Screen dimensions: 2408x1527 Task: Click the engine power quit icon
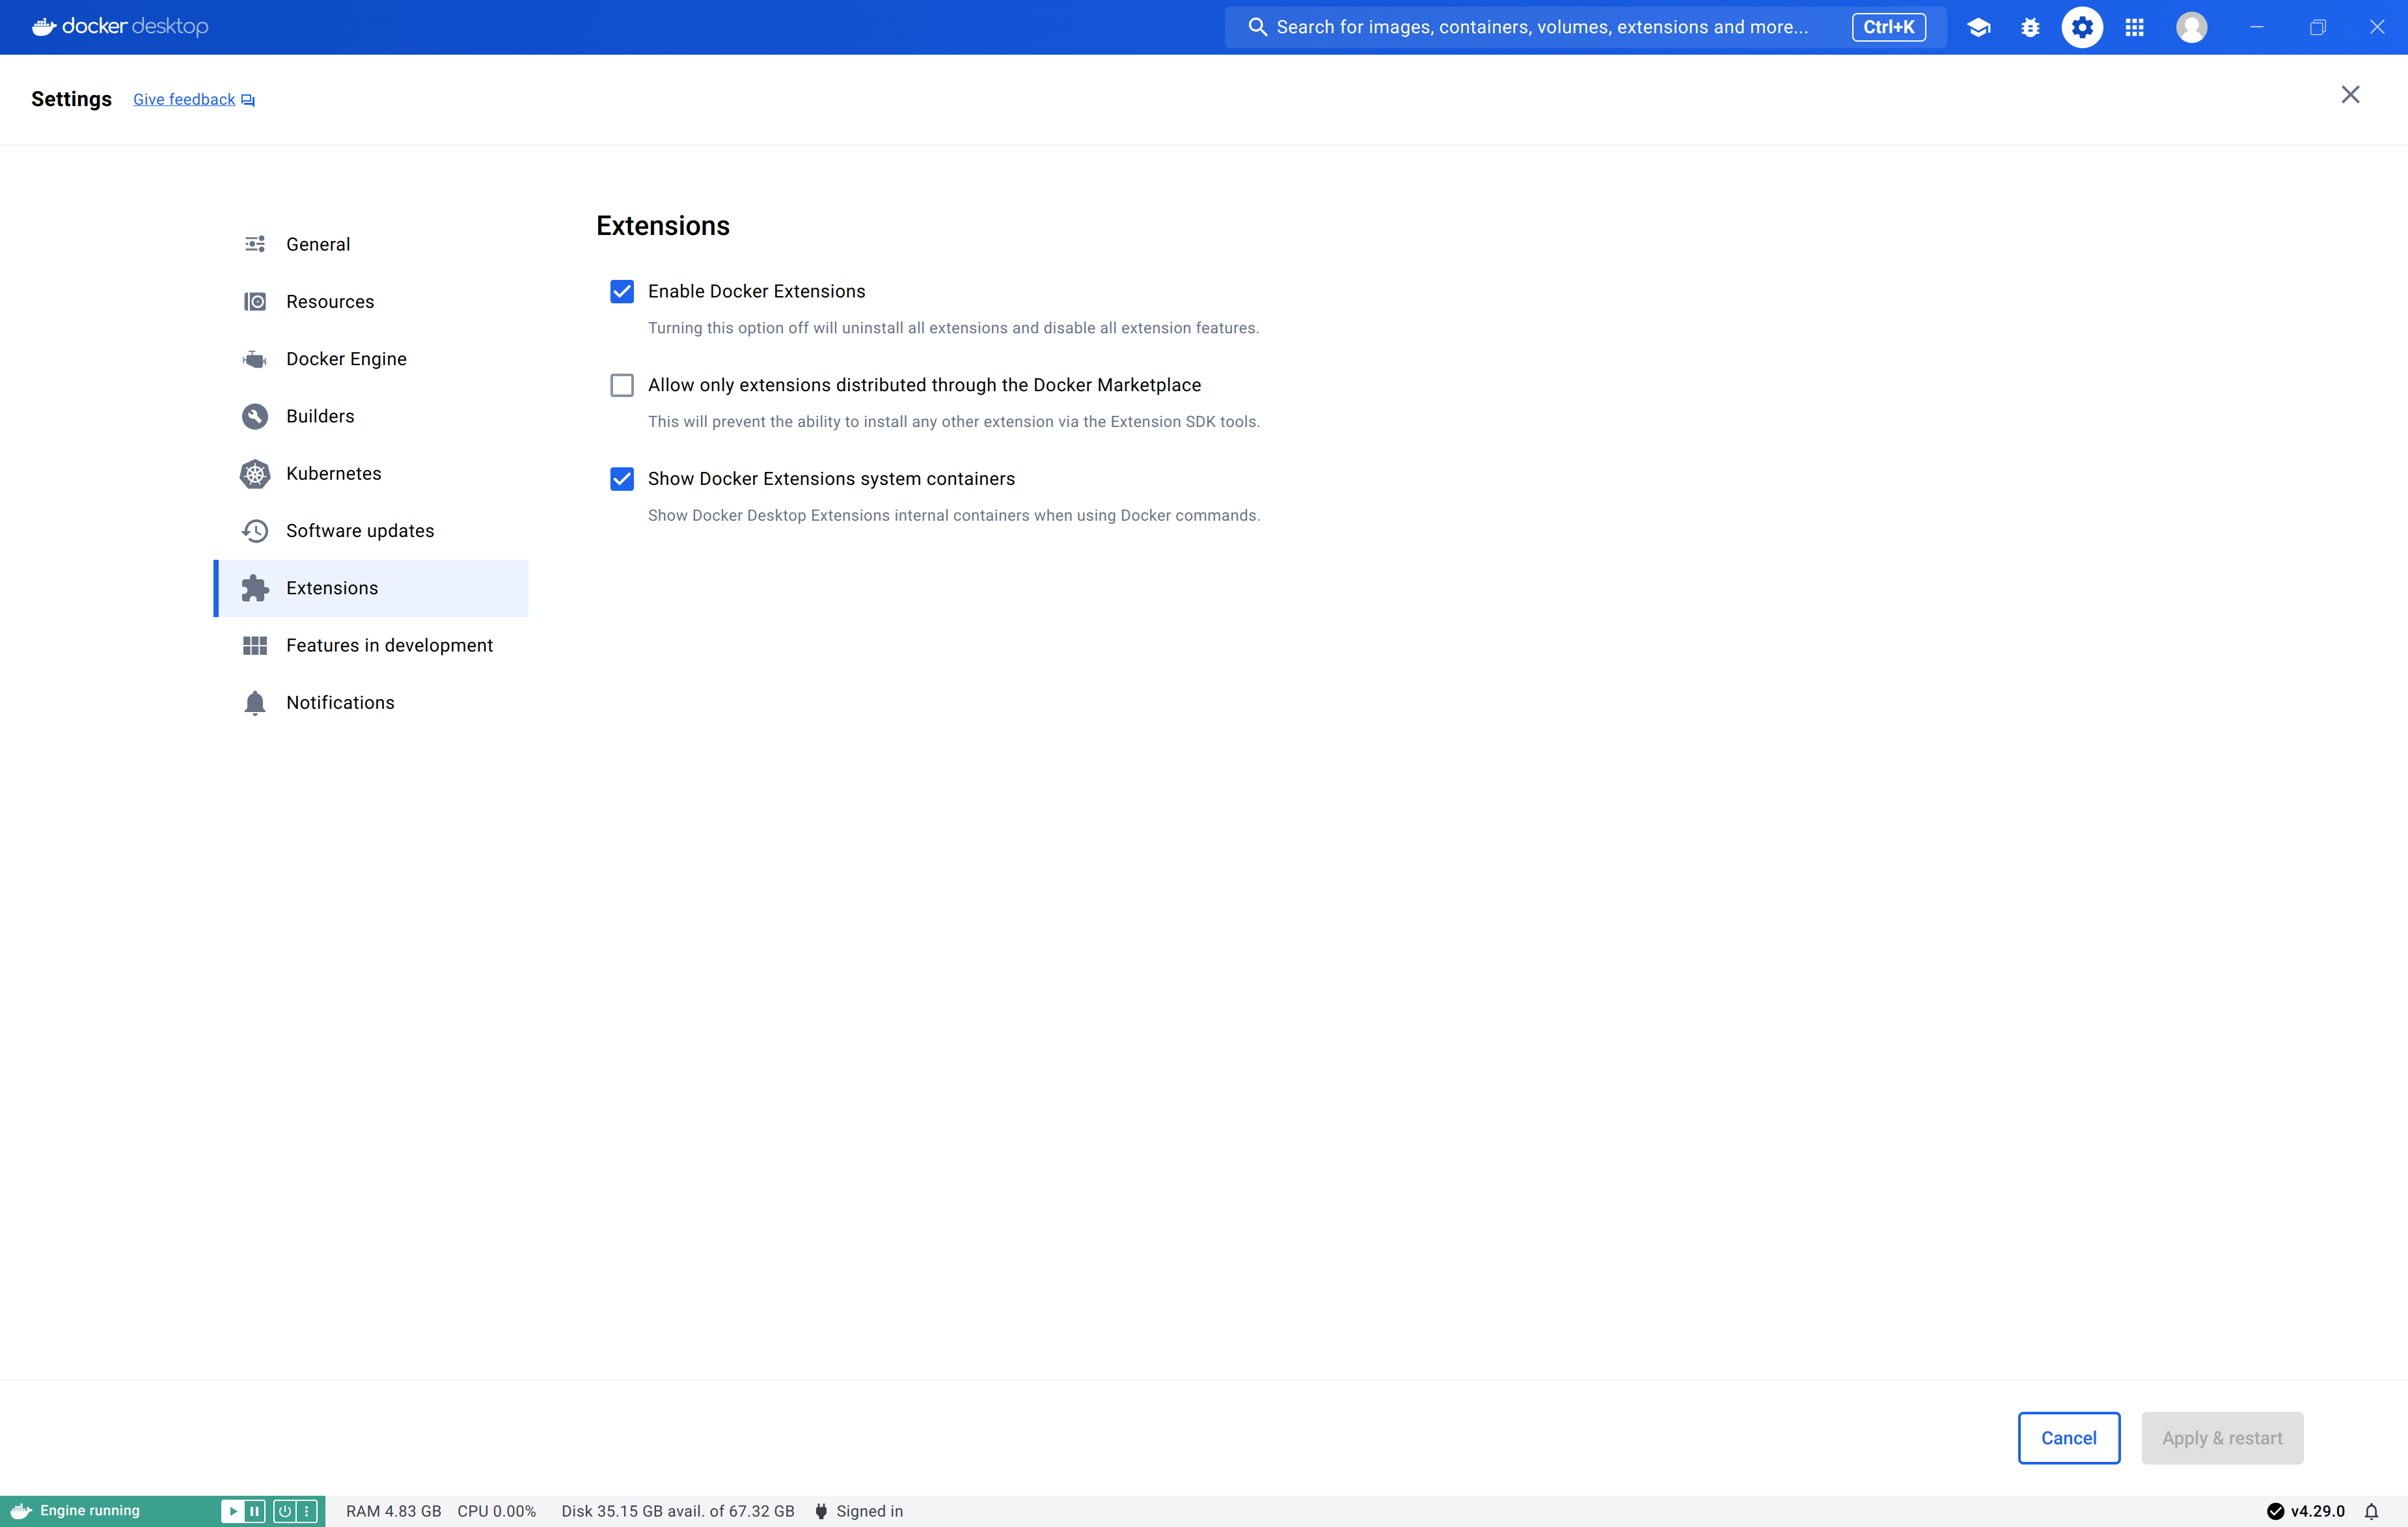pyautogui.click(x=285, y=1511)
